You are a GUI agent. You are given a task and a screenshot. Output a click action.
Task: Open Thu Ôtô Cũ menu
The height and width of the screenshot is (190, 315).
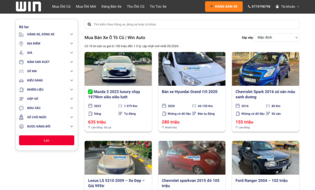[x=136, y=6]
